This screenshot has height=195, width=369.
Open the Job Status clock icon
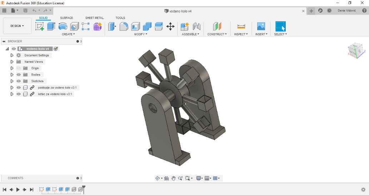pos(329,11)
